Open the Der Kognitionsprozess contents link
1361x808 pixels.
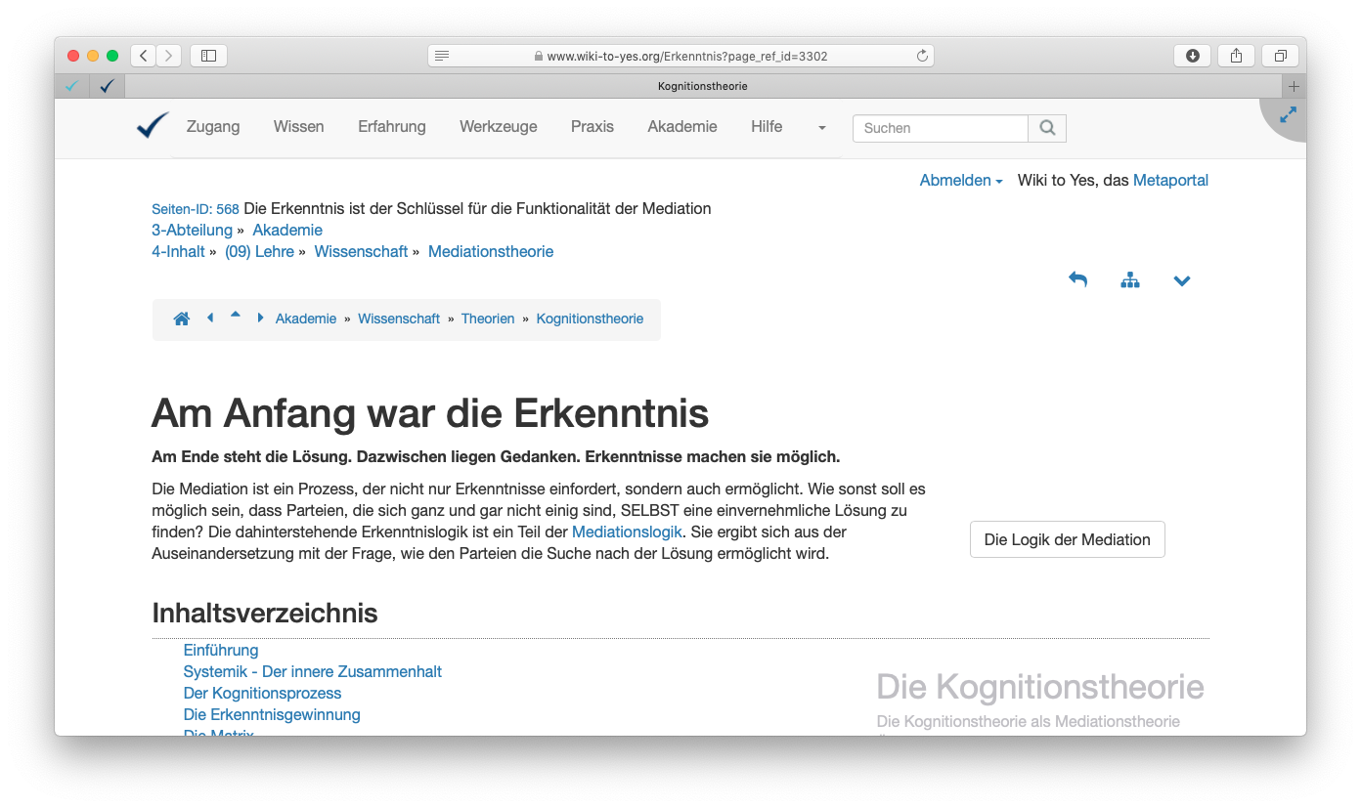262,694
